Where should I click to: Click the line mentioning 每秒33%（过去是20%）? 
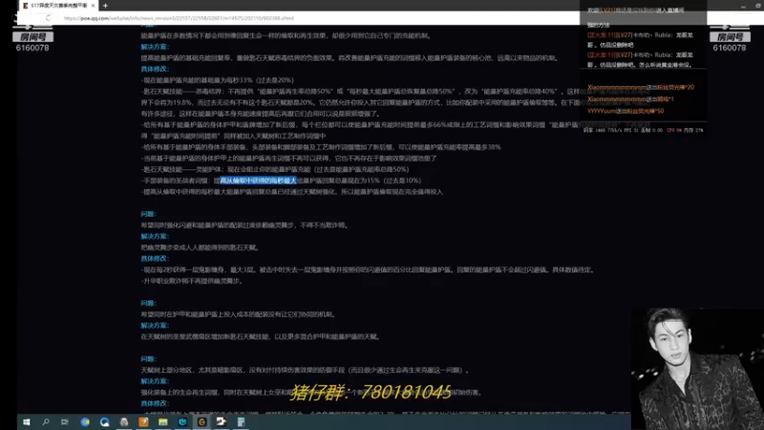point(218,80)
